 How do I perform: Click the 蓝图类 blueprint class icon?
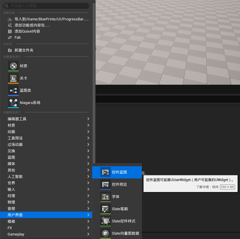pos(13,91)
